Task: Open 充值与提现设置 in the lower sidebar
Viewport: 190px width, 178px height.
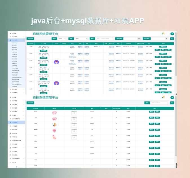Action: pyautogui.click(x=16, y=140)
